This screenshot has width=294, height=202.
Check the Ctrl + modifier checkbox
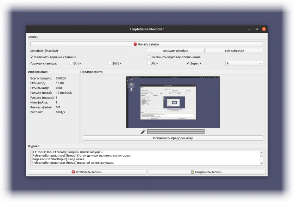coord(71,63)
